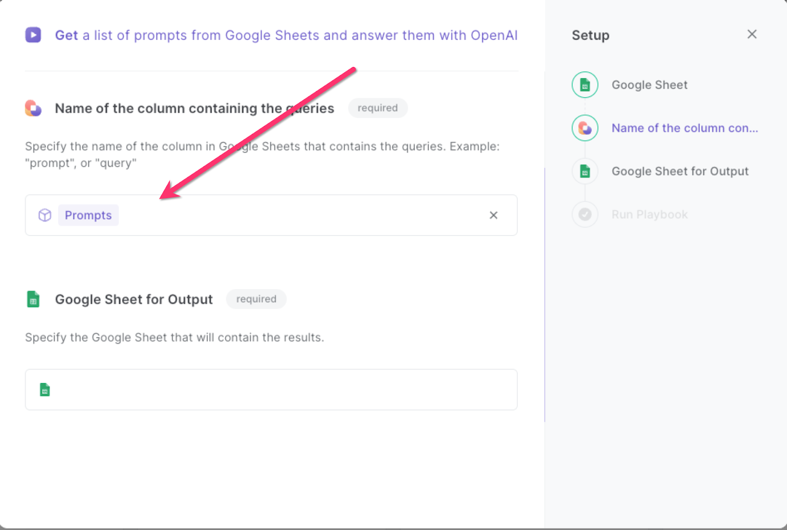Click the grayed Run Playbook circle icon
The height and width of the screenshot is (530, 787).
pos(584,214)
